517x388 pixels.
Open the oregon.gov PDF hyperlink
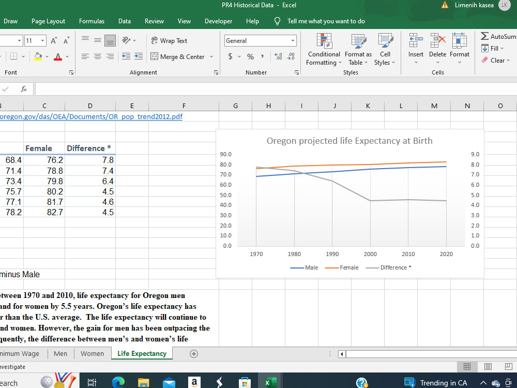91,116
